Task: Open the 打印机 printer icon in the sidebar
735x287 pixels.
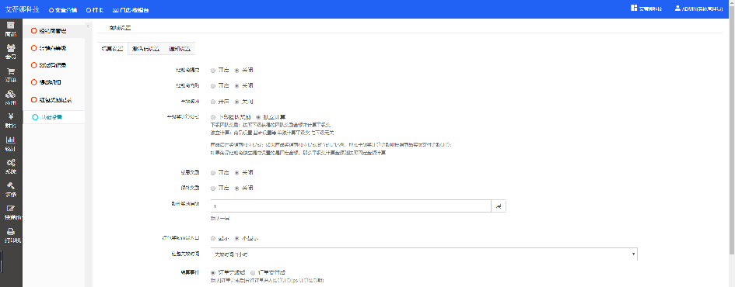Action: click(11, 231)
